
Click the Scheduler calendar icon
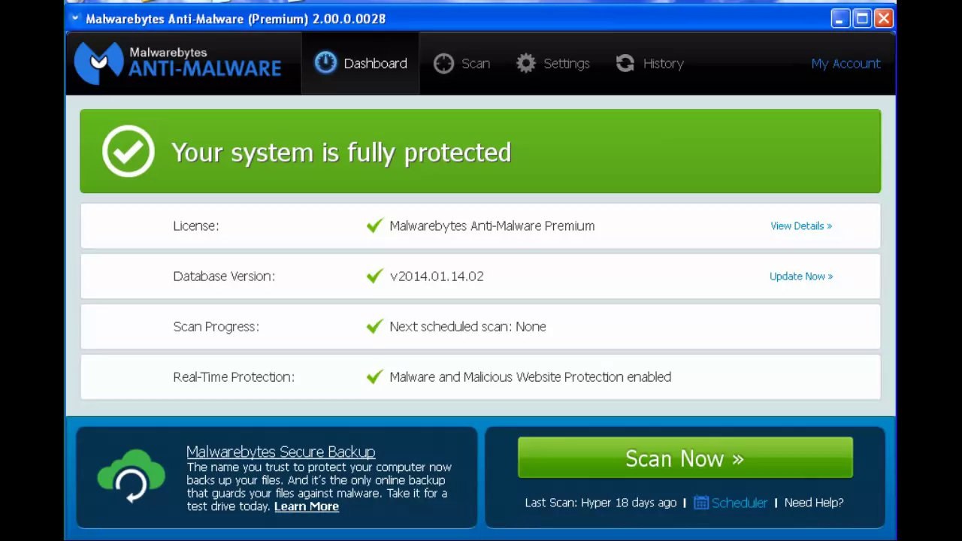click(x=701, y=503)
